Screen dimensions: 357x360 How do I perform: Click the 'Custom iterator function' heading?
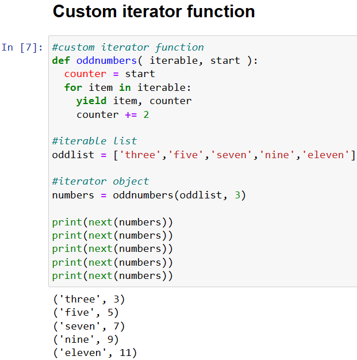pos(153,12)
